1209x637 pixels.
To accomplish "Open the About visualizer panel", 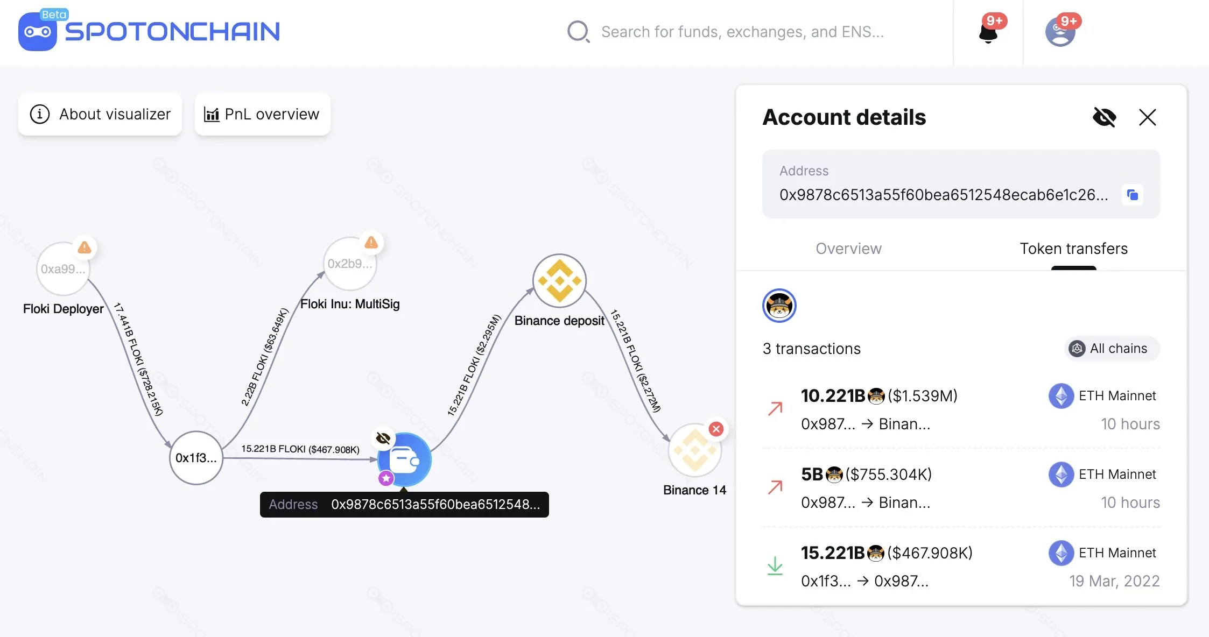I will [100, 114].
